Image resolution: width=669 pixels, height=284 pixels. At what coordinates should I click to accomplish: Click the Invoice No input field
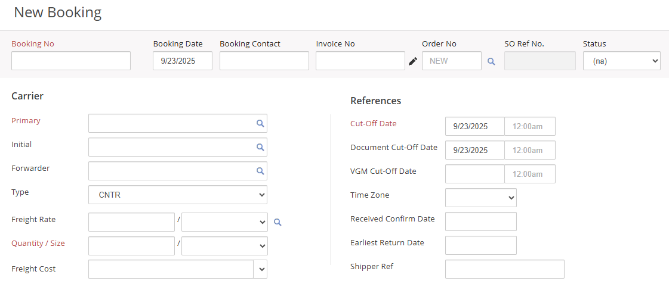coord(360,61)
